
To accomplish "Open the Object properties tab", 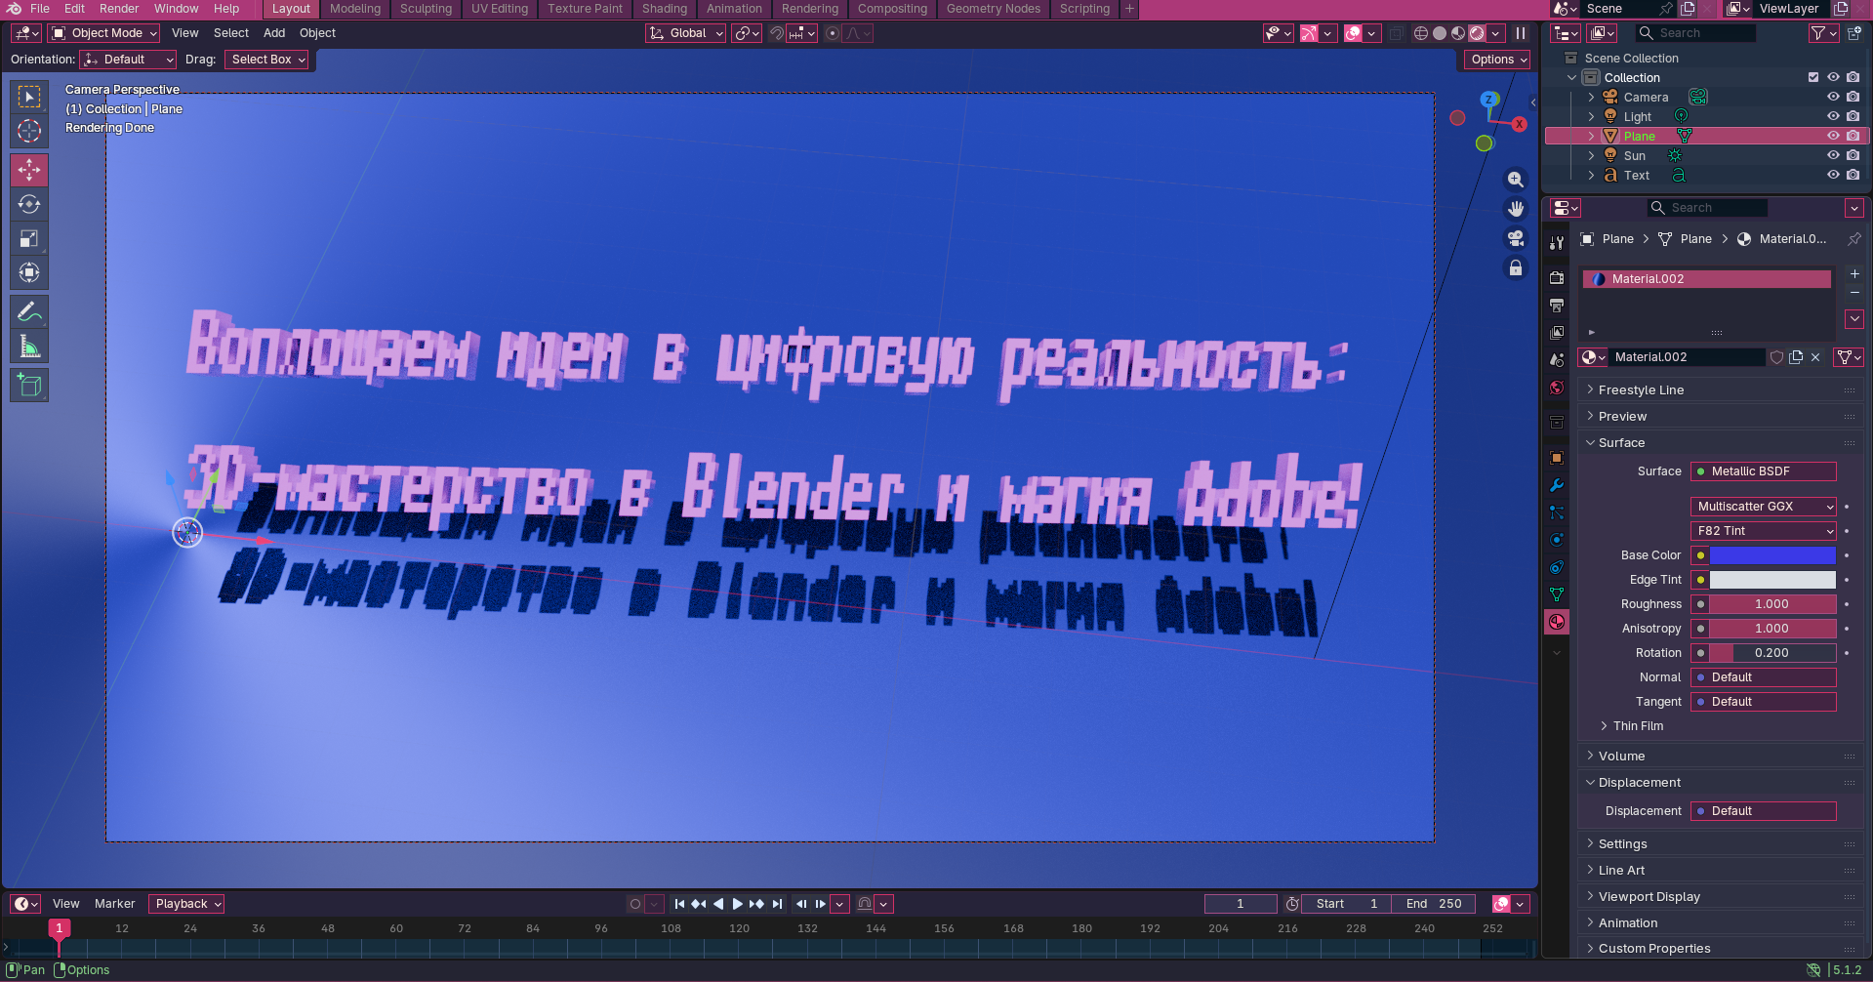I will point(1557,458).
